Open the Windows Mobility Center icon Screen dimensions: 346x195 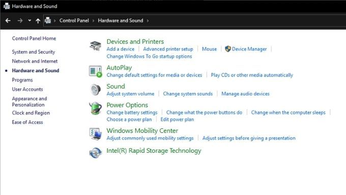click(96, 134)
